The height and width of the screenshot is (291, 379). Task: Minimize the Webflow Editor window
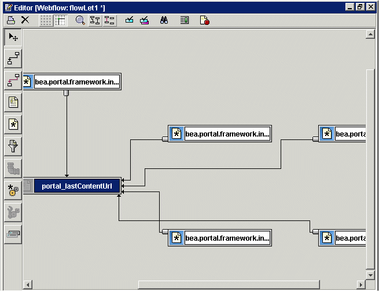(349, 7)
